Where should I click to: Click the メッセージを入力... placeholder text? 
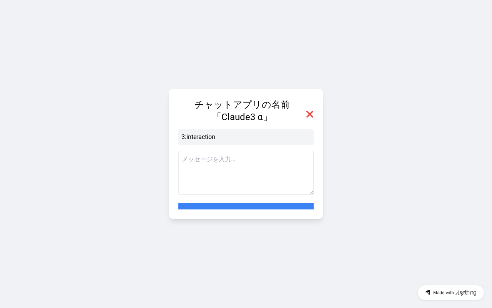click(209, 159)
